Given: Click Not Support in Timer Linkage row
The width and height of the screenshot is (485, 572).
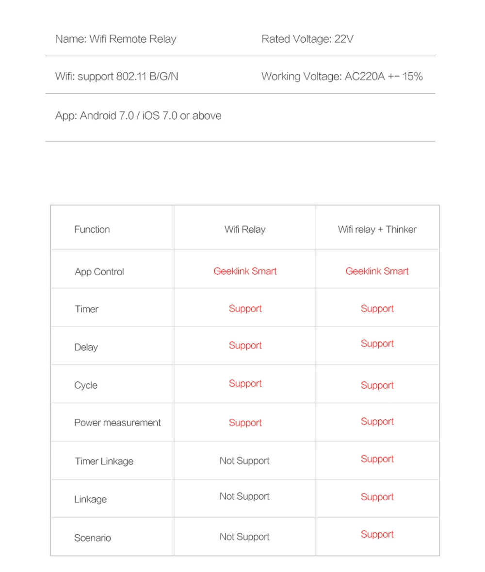Looking at the screenshot, I should tap(244, 461).
